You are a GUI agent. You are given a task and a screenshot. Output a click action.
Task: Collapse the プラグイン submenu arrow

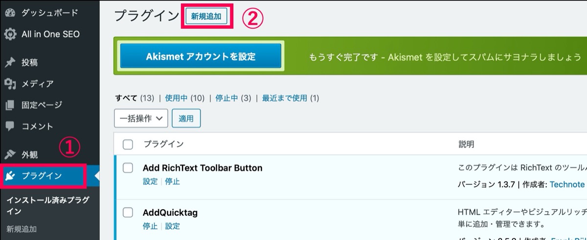pos(97,176)
